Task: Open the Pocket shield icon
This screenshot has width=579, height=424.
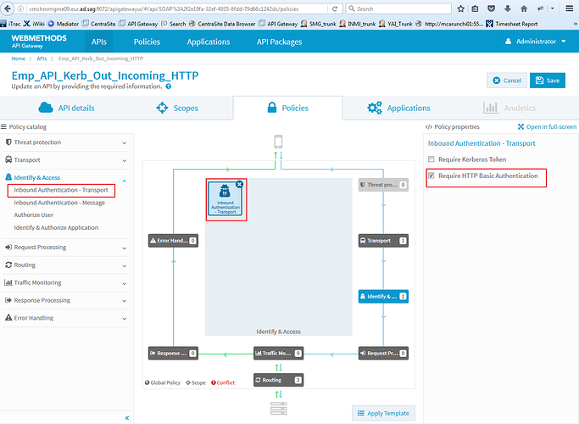Action: [491, 8]
